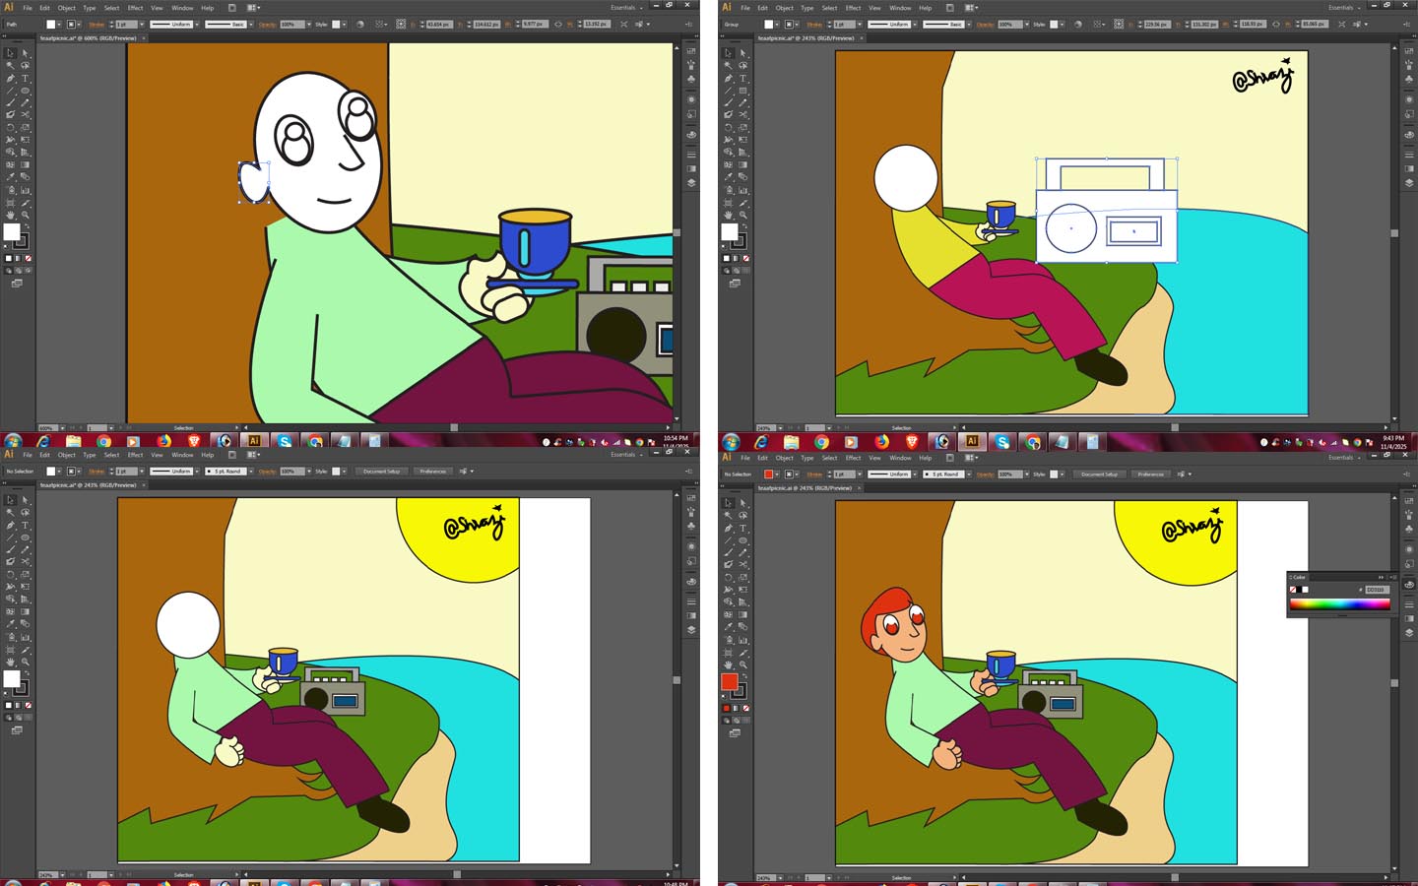
Task: Open Layers panel icon in bottom-right window dock
Action: click(x=1409, y=633)
